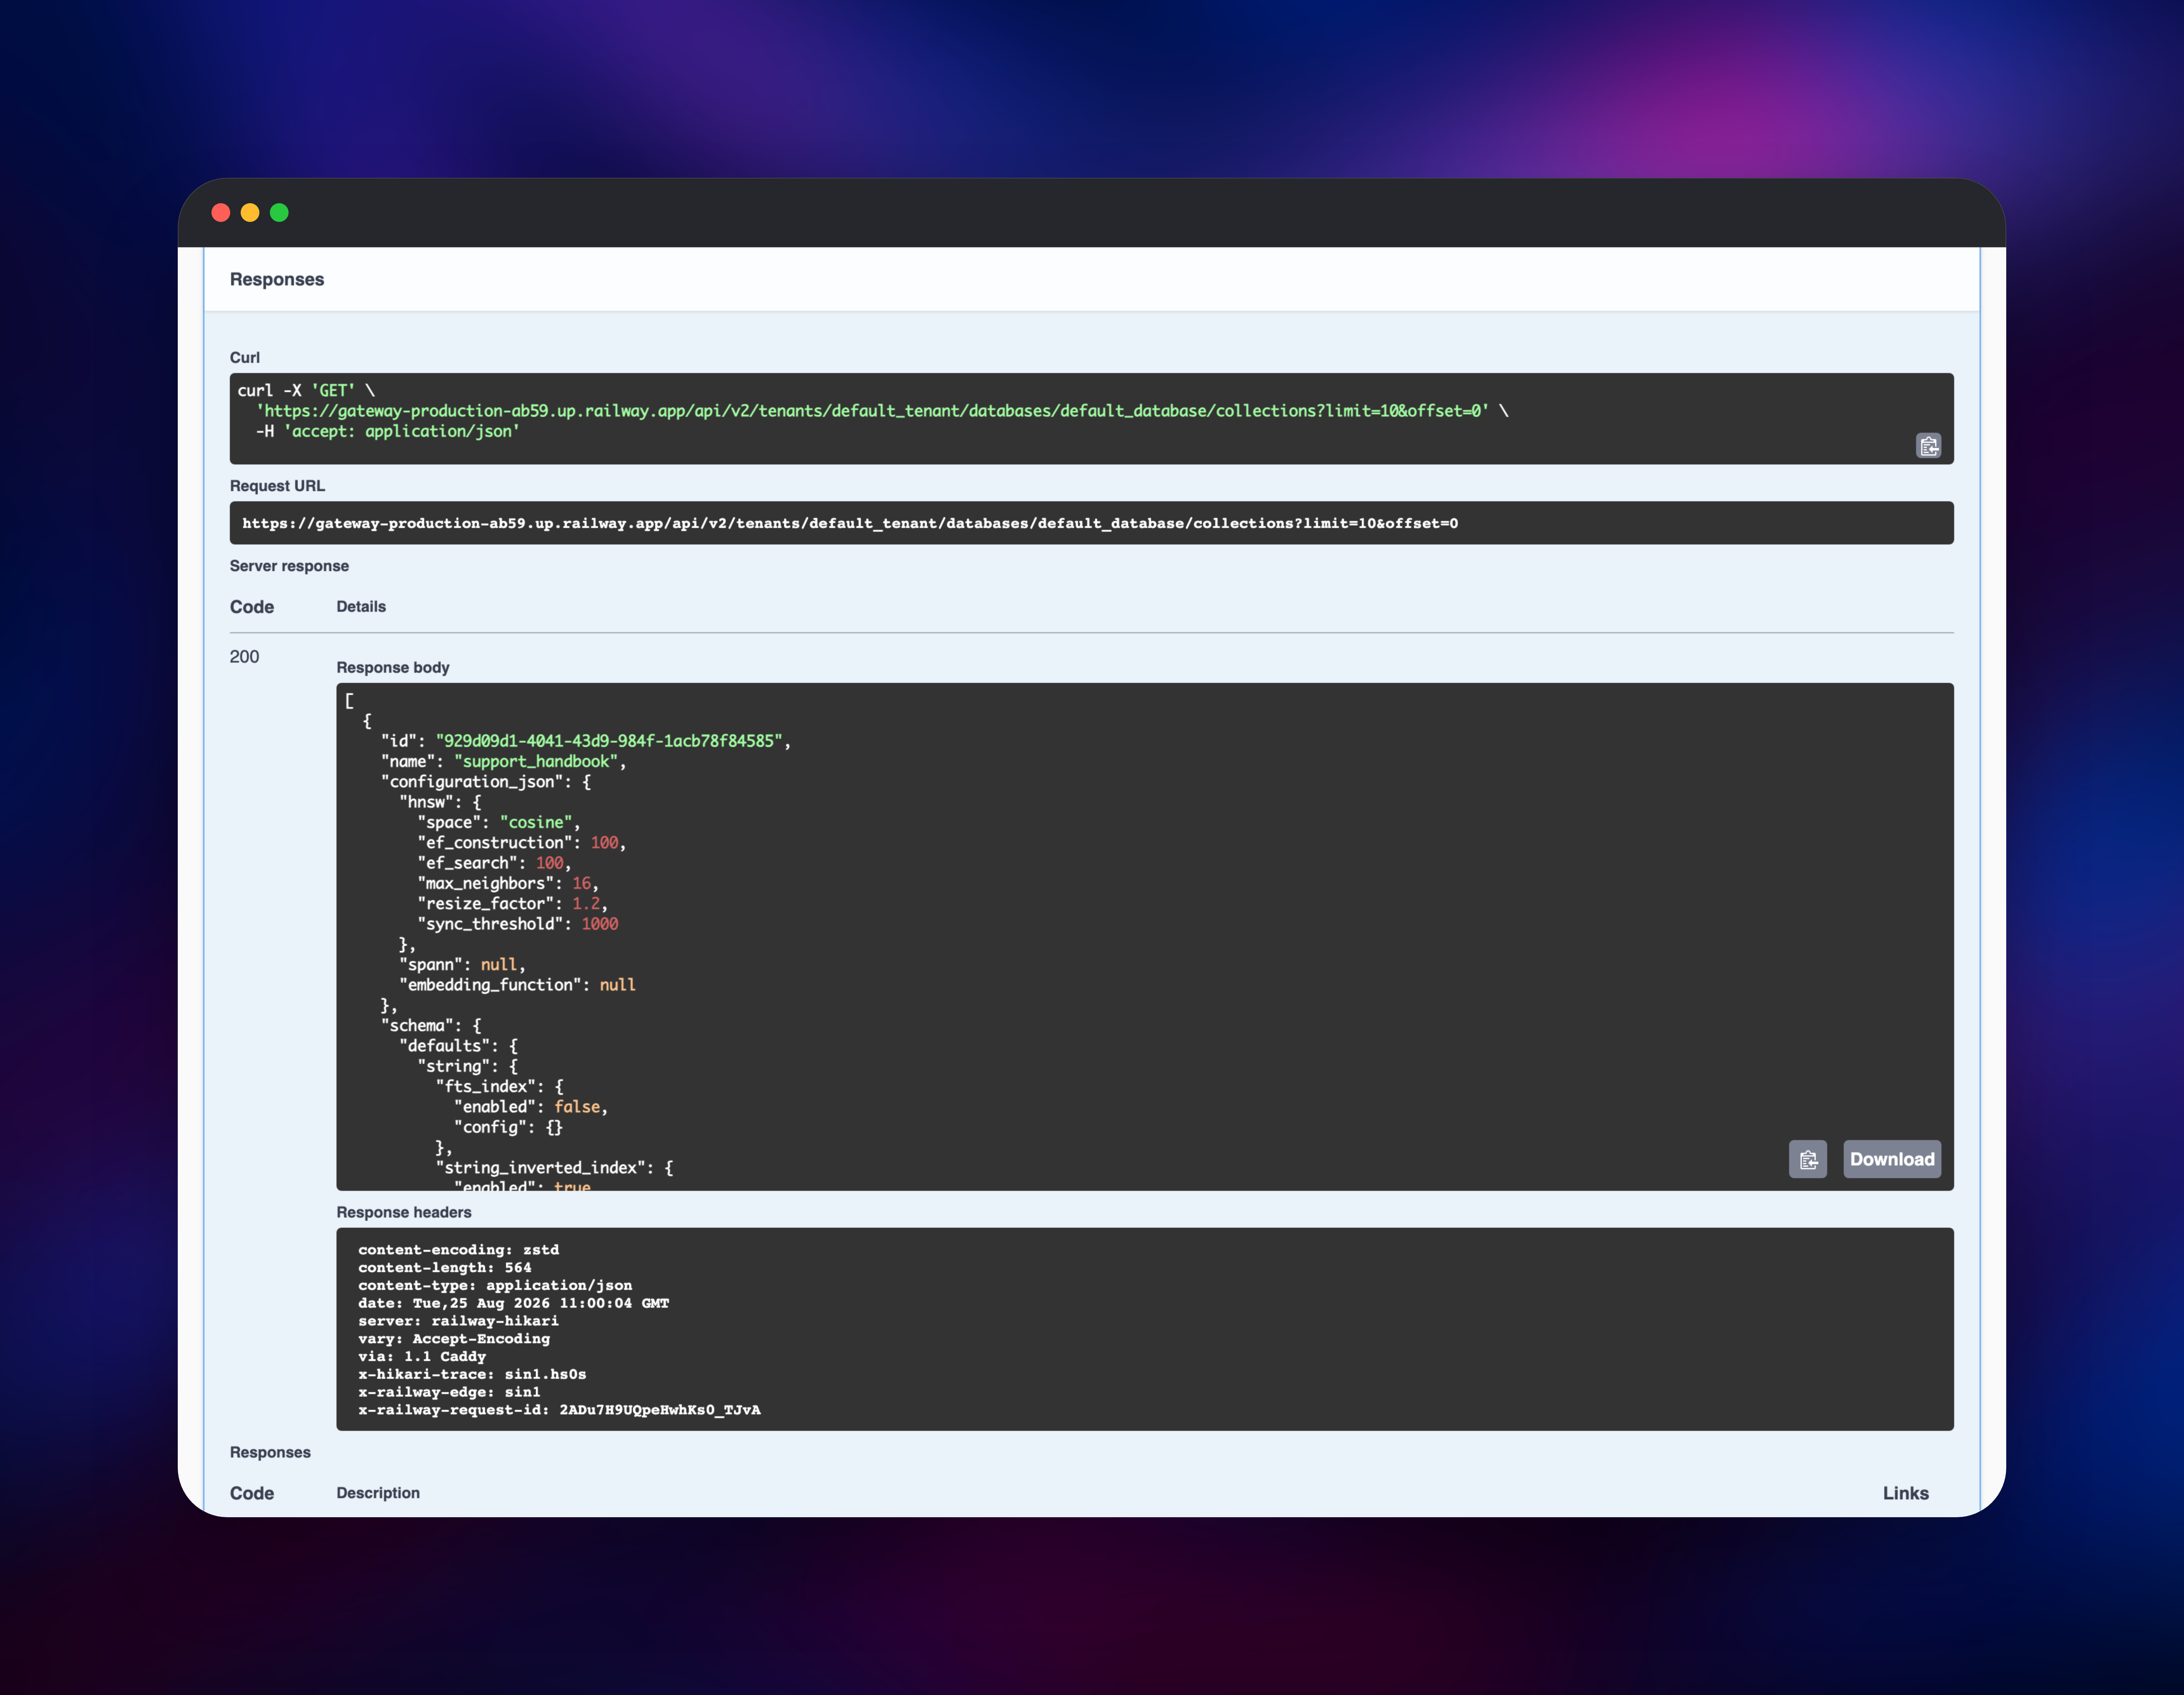This screenshot has height=1695, width=2184.
Task: Click the "fts_index" key line
Action: tap(500, 1087)
